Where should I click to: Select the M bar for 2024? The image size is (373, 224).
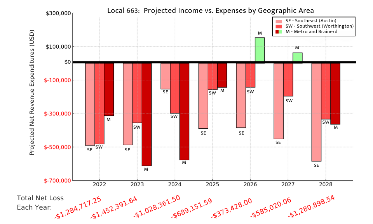click(x=184, y=111)
